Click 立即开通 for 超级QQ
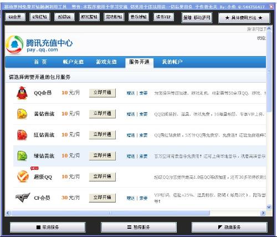Screen dimensions: 277x237 [102, 177]
